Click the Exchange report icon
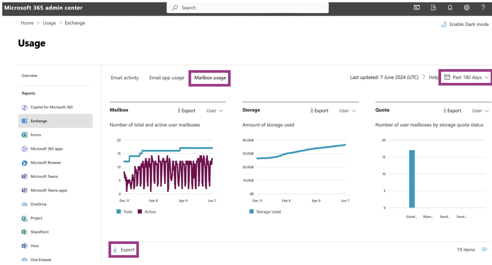Image resolution: width=492 pixels, height=265 pixels. click(24, 121)
